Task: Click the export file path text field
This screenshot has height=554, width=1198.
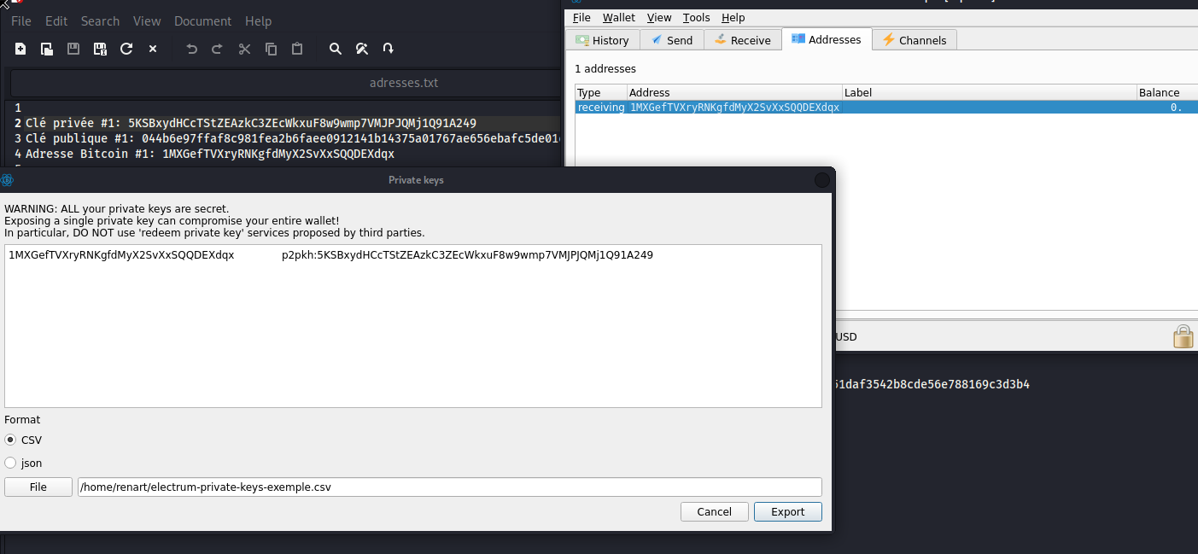Action: pyautogui.click(x=449, y=487)
